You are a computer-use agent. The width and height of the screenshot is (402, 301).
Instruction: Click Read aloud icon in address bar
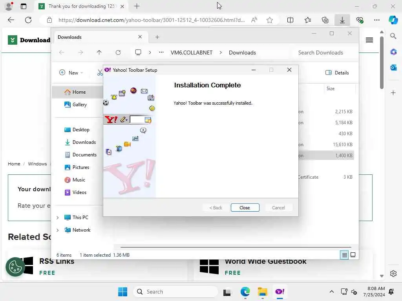pos(254,20)
